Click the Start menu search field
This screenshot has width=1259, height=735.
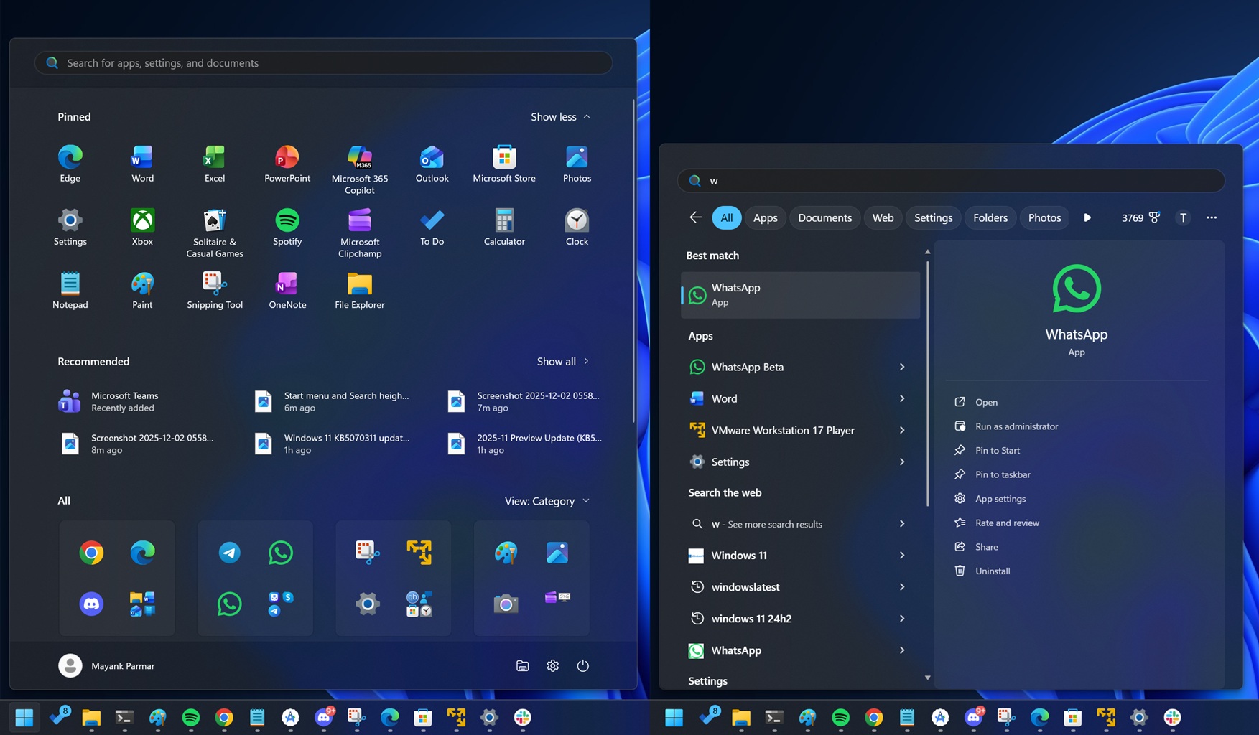323,62
